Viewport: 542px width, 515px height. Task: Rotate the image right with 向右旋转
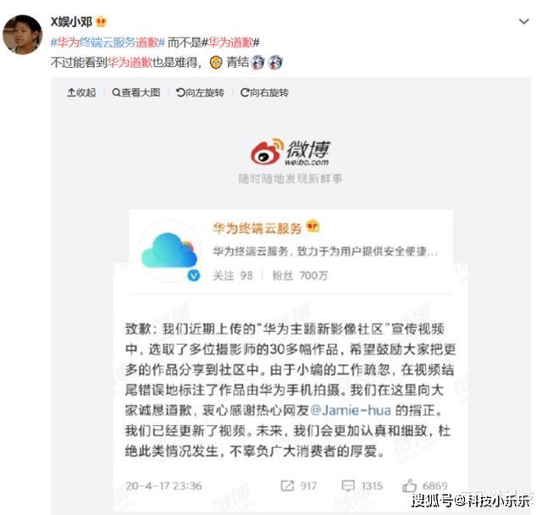264,92
